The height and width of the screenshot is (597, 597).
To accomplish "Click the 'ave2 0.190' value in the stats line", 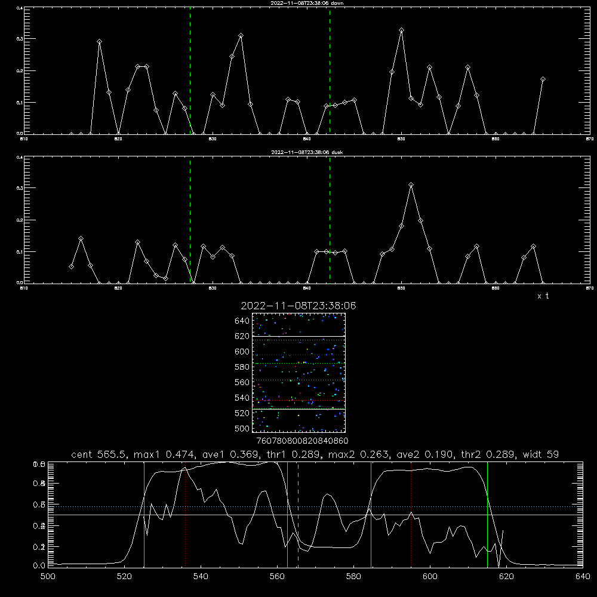I will 425,454.
